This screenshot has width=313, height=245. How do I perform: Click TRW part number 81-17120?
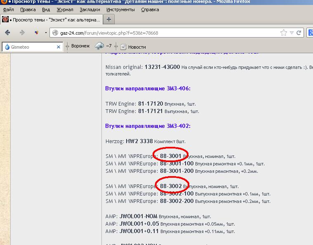tap(151, 104)
